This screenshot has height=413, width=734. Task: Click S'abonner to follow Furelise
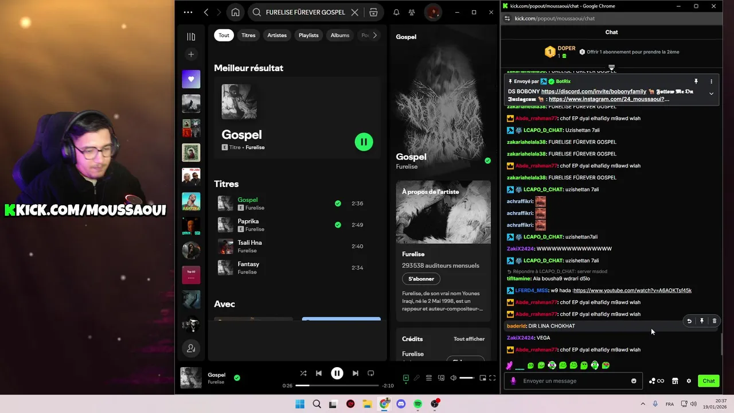pyautogui.click(x=421, y=279)
